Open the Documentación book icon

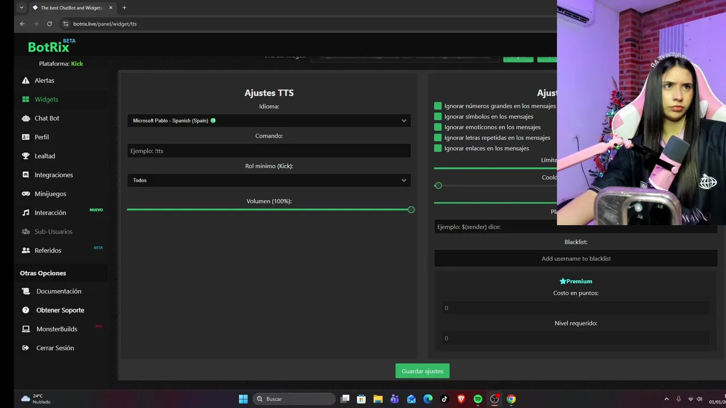[26, 291]
